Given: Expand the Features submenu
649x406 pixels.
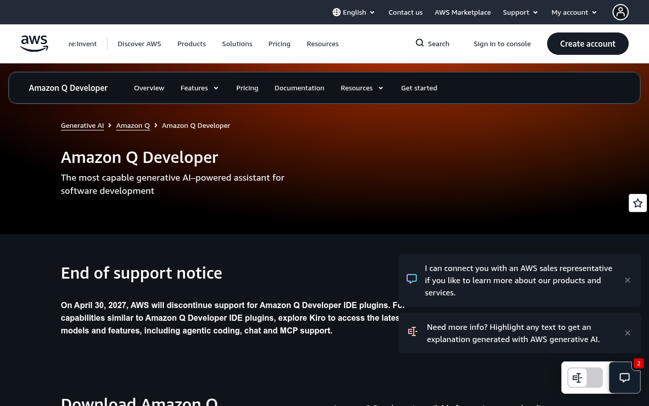Looking at the screenshot, I should point(200,88).
